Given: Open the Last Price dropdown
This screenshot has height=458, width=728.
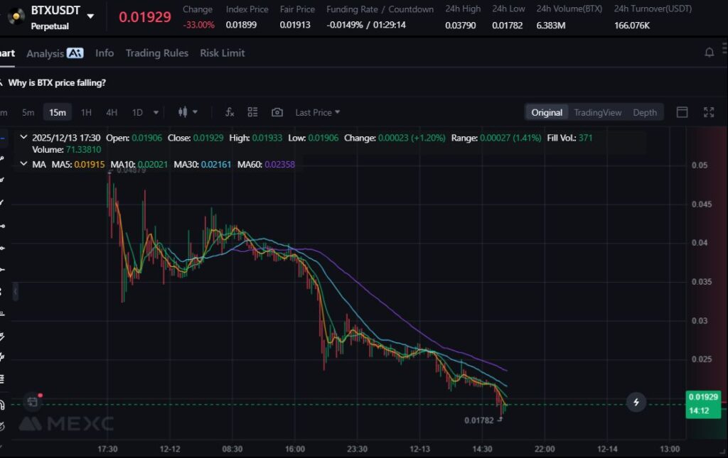Looking at the screenshot, I should (x=317, y=112).
